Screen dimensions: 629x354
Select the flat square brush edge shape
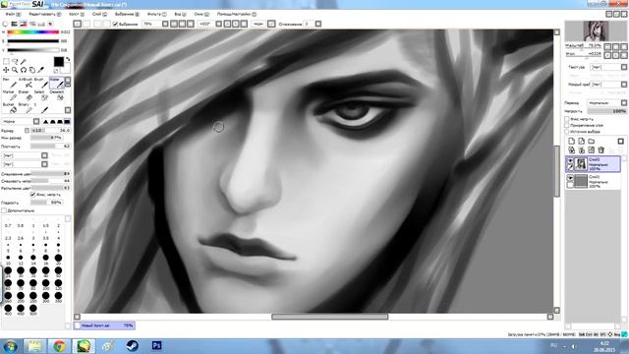pyautogui.click(x=67, y=121)
